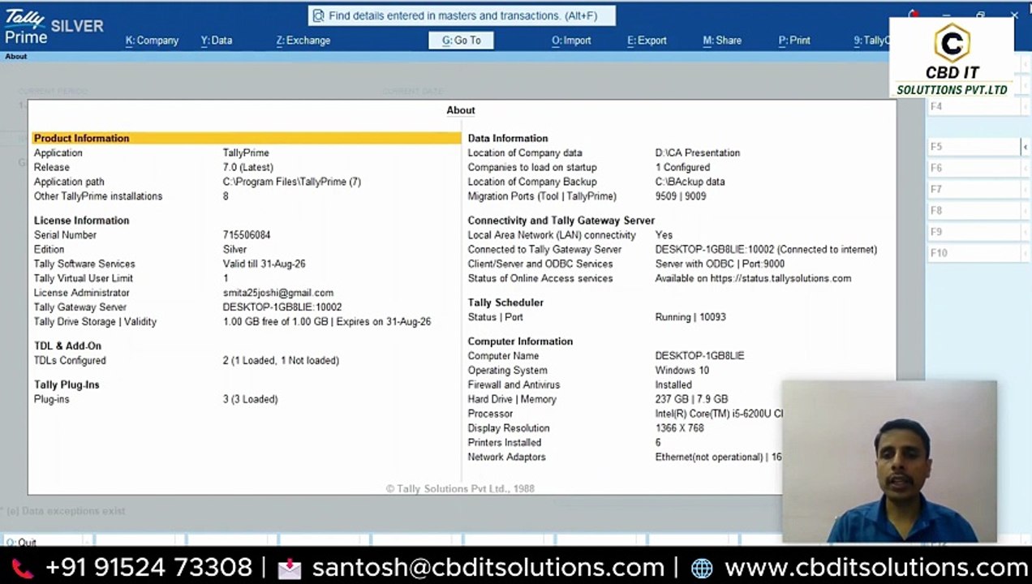Image resolution: width=1032 pixels, height=584 pixels.
Task: Click the Tally Prime Silver logo
Action: click(x=54, y=27)
